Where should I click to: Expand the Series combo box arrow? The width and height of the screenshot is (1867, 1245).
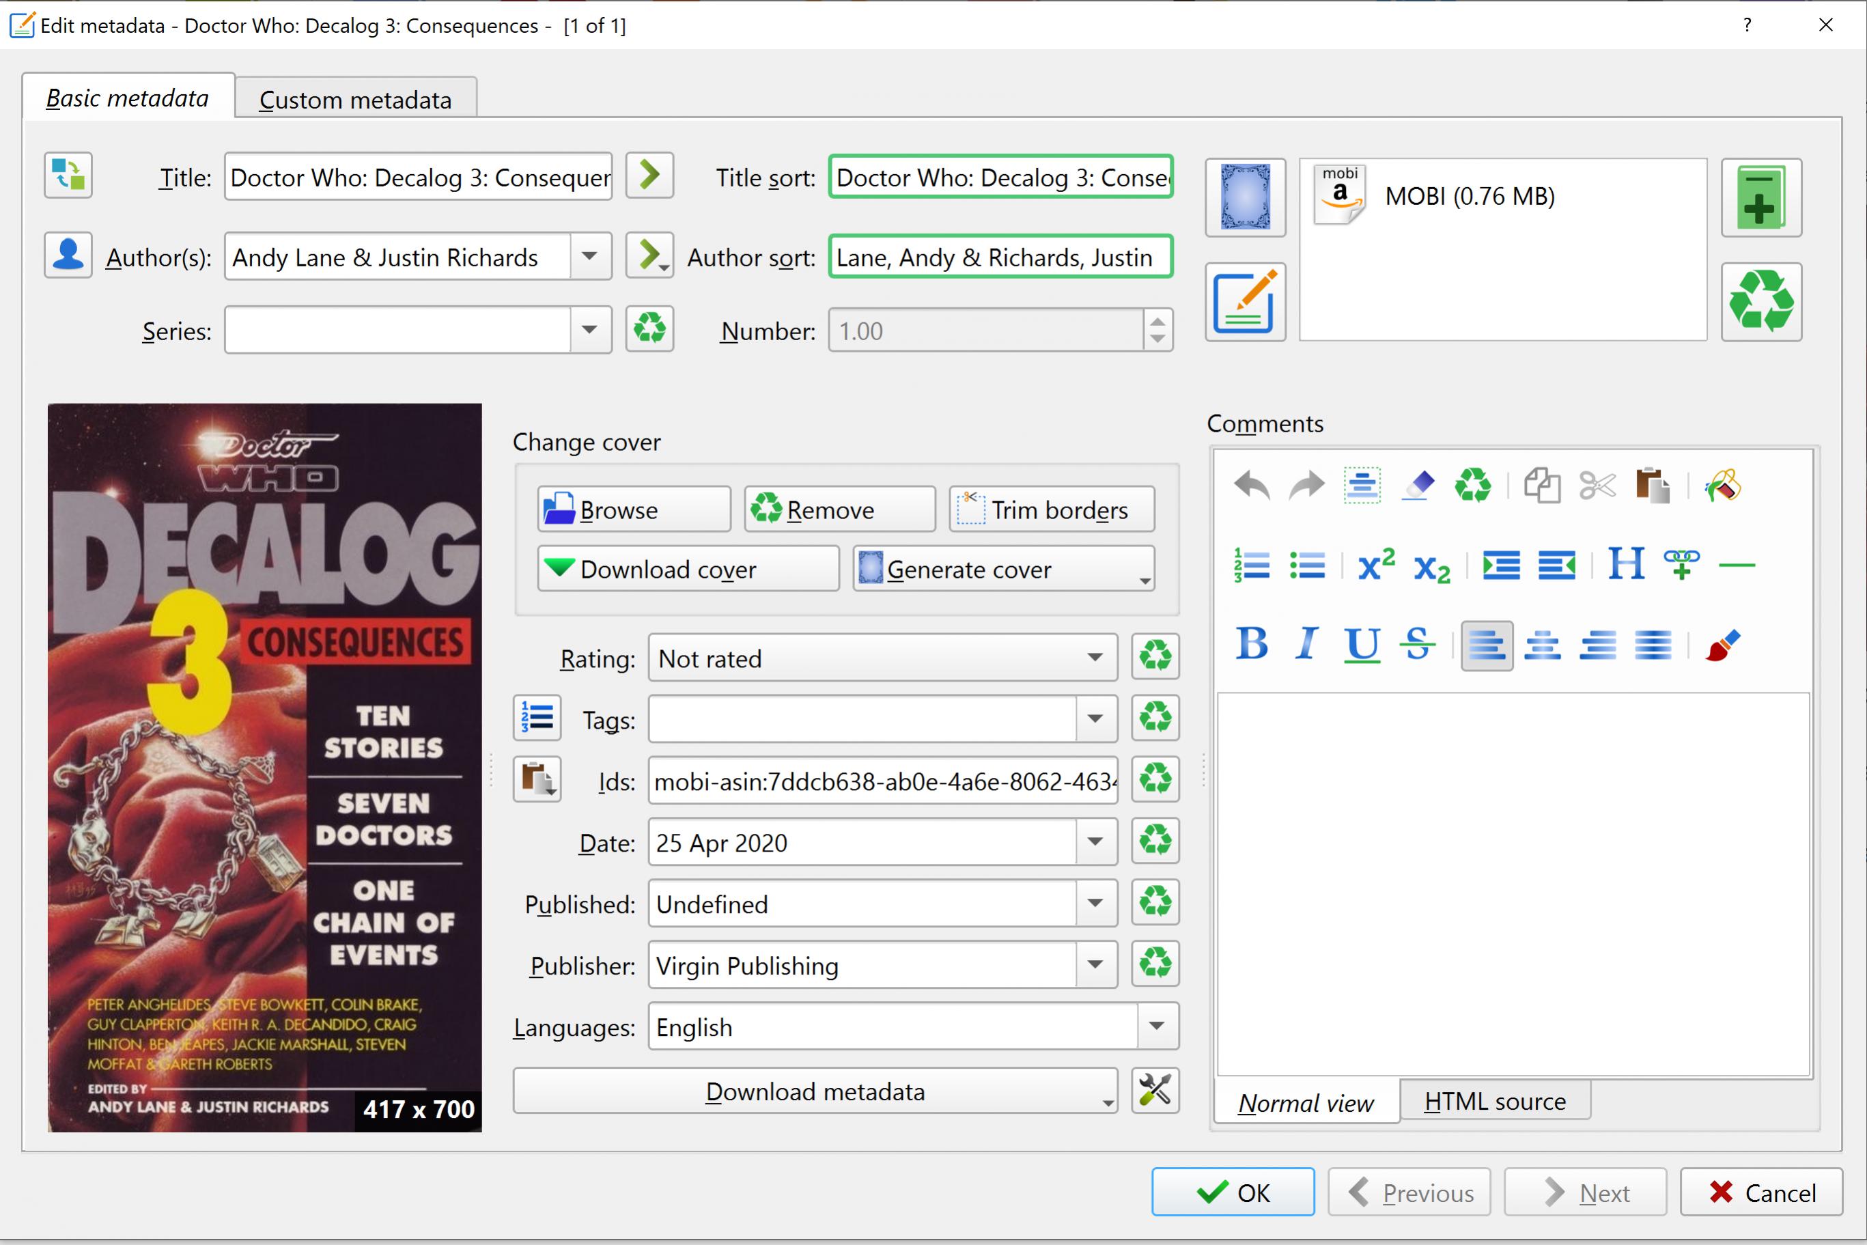pyautogui.click(x=589, y=329)
